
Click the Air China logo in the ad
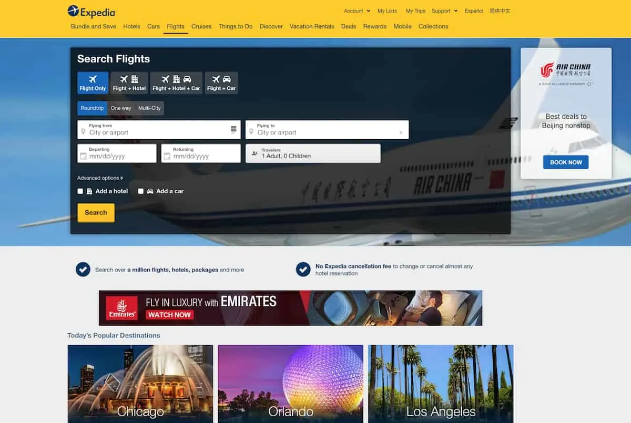[x=566, y=73]
